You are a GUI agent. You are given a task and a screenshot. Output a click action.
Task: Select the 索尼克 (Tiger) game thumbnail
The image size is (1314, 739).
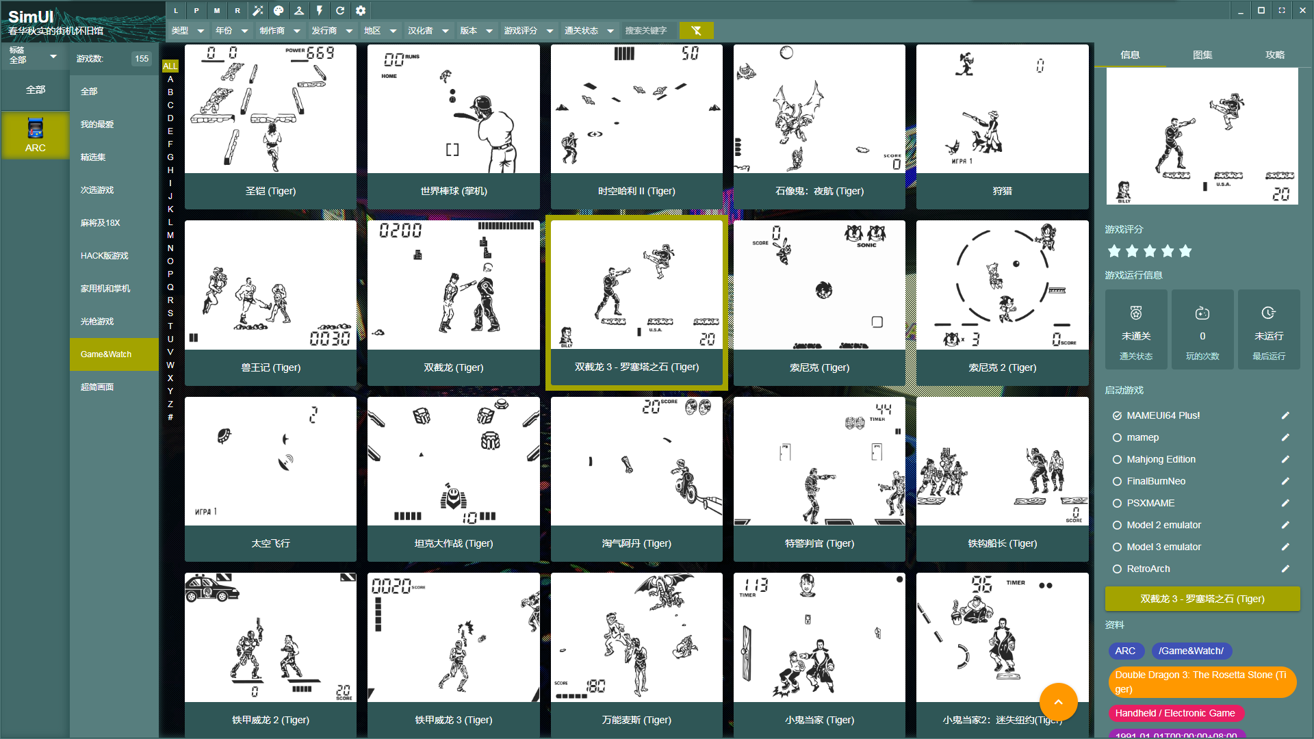tap(819, 302)
